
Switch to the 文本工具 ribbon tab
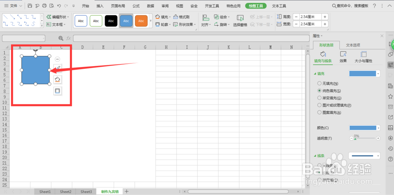[279, 6]
